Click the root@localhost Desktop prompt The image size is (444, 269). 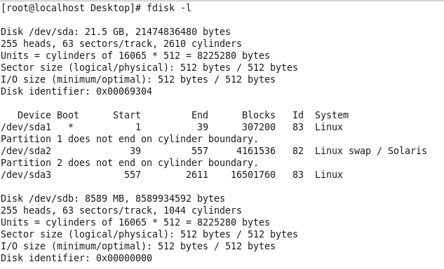pyautogui.click(x=71, y=8)
